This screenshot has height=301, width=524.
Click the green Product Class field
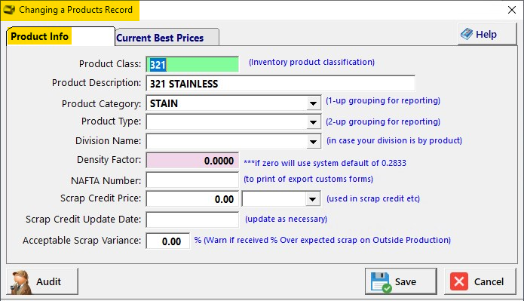point(192,64)
